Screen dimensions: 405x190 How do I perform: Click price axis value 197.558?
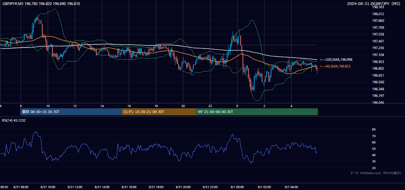[x=378, y=34]
